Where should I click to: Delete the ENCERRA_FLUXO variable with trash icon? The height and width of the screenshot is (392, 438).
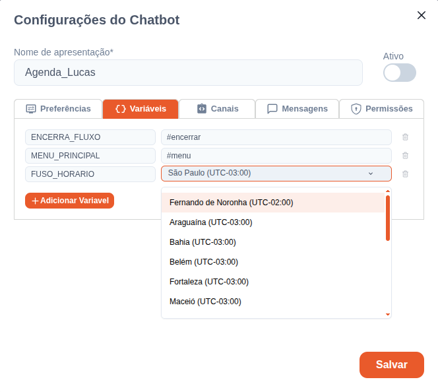pos(405,137)
